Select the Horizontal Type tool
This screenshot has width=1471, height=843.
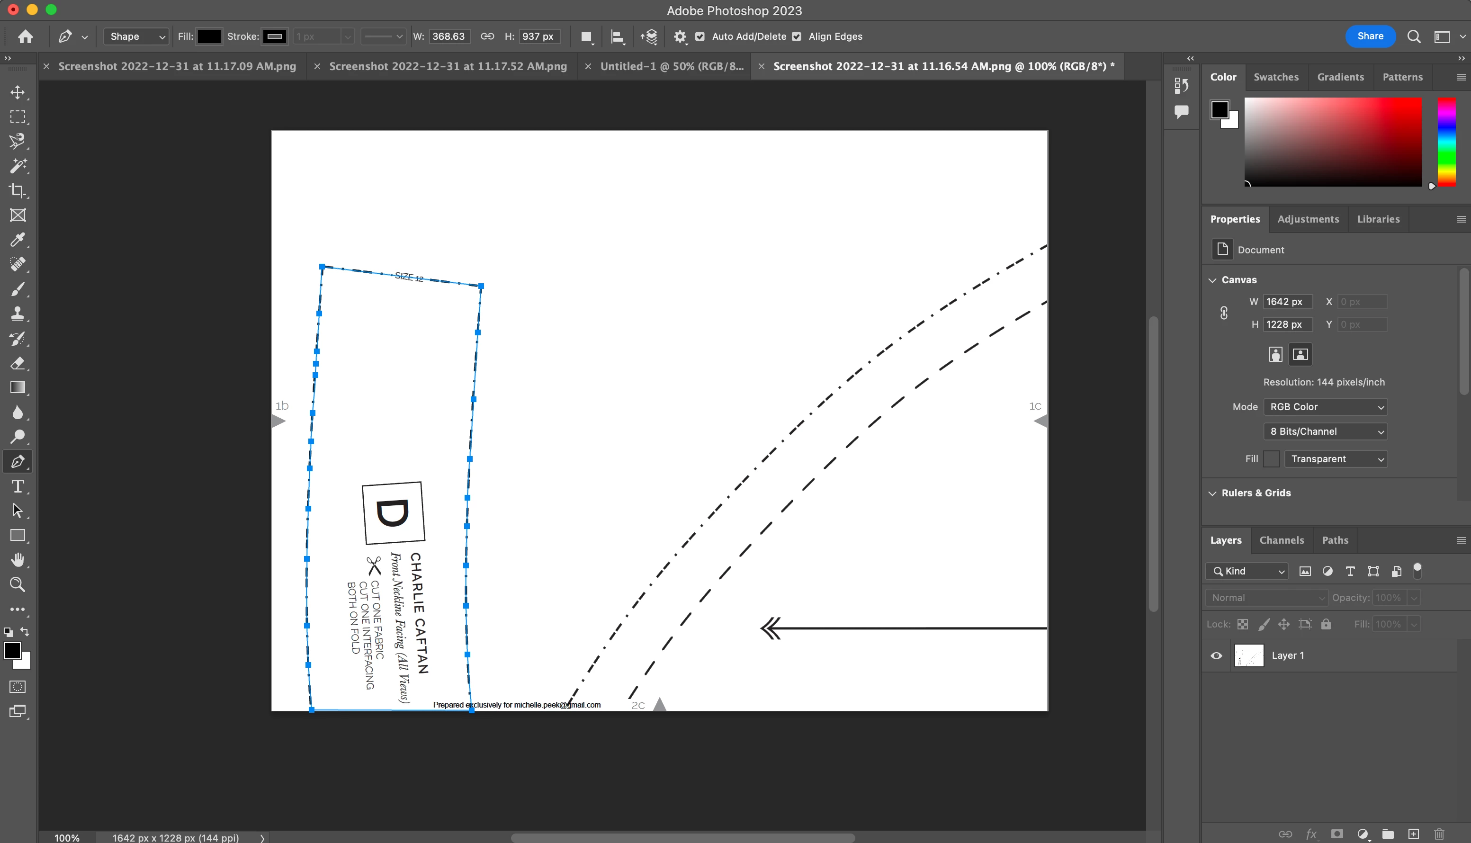(x=18, y=486)
